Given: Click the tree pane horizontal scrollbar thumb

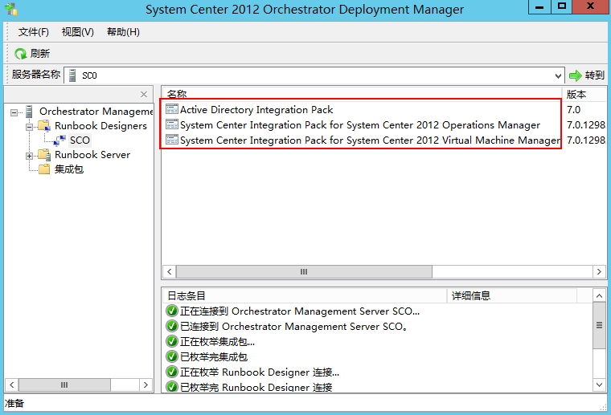Looking at the screenshot, I should [64, 384].
